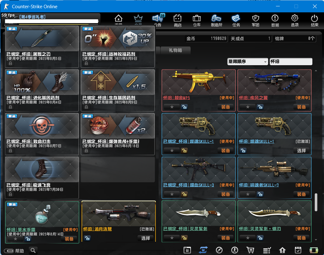Equip 怀旧|疾风之翼 with 装备 button
Image resolution: width=324 pixels, height=255 pixels.
tap(301, 107)
